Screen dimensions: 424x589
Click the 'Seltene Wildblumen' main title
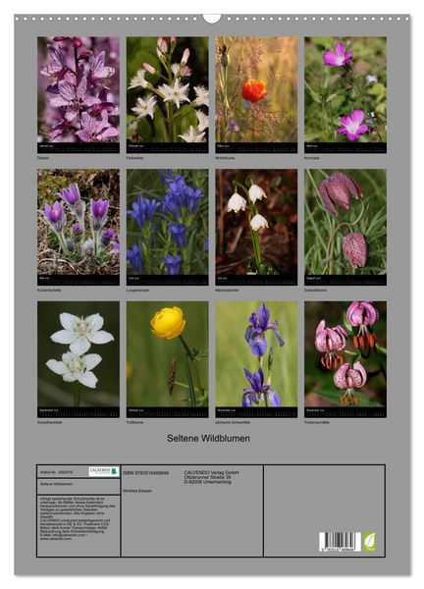[x=208, y=439]
